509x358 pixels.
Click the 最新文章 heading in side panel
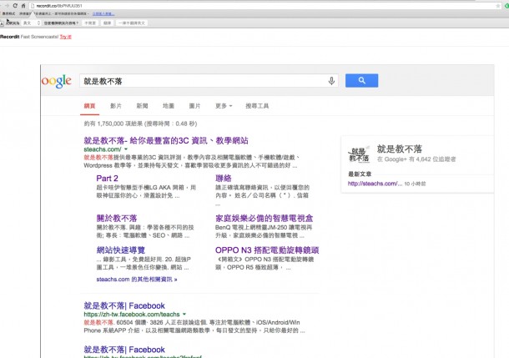[360, 174]
